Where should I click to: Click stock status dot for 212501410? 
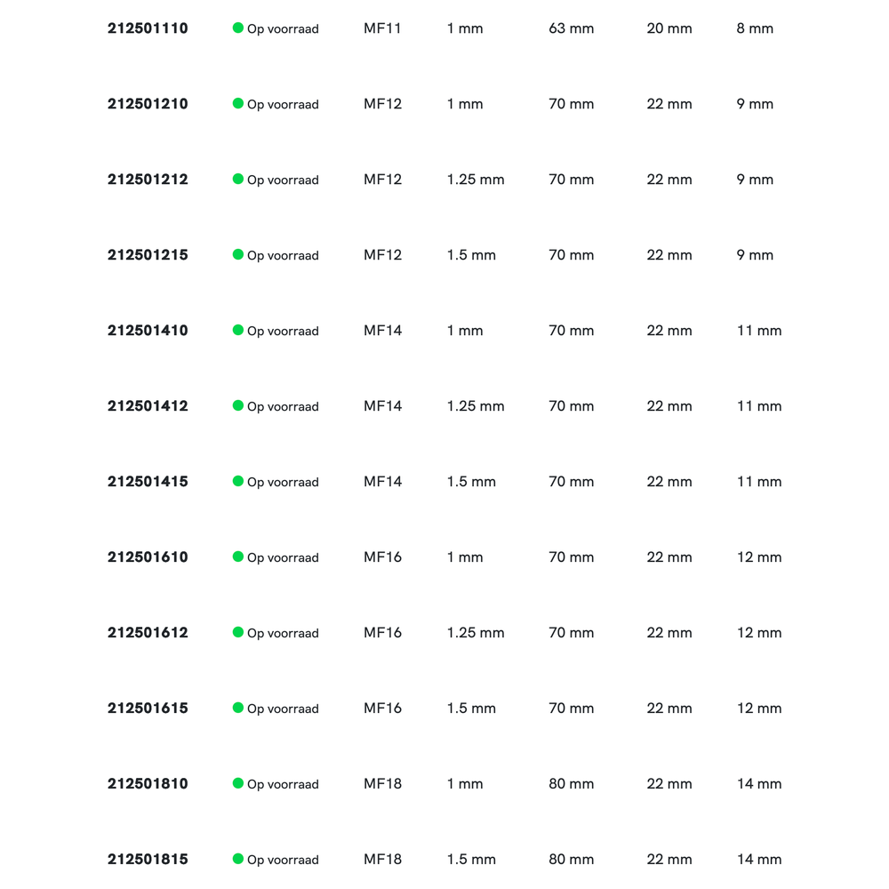[238, 330]
